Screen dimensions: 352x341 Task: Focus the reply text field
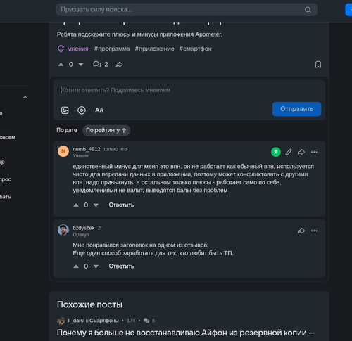click(x=189, y=90)
